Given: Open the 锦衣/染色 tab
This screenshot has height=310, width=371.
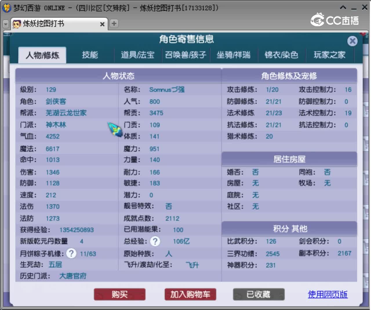Looking at the screenshot, I should tap(281, 55).
